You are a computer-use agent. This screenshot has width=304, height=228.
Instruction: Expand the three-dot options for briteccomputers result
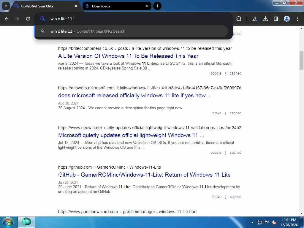tap(226, 74)
